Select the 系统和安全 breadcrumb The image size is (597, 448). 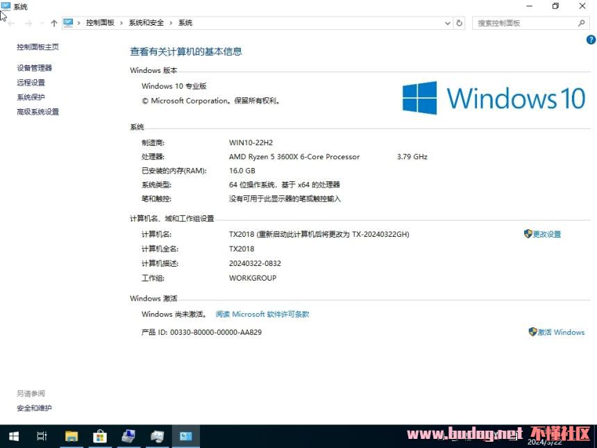pos(146,23)
